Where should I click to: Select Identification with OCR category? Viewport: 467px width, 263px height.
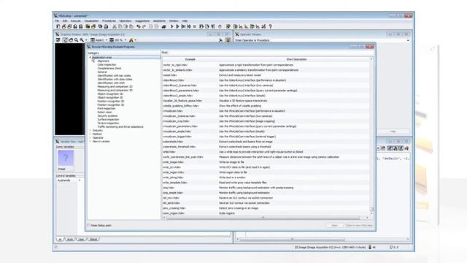(111, 83)
